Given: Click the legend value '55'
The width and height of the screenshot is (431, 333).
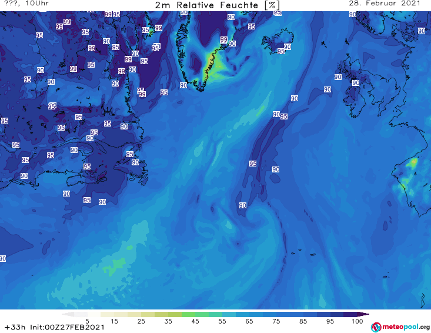Looking at the screenshot, I should pos(222,321).
